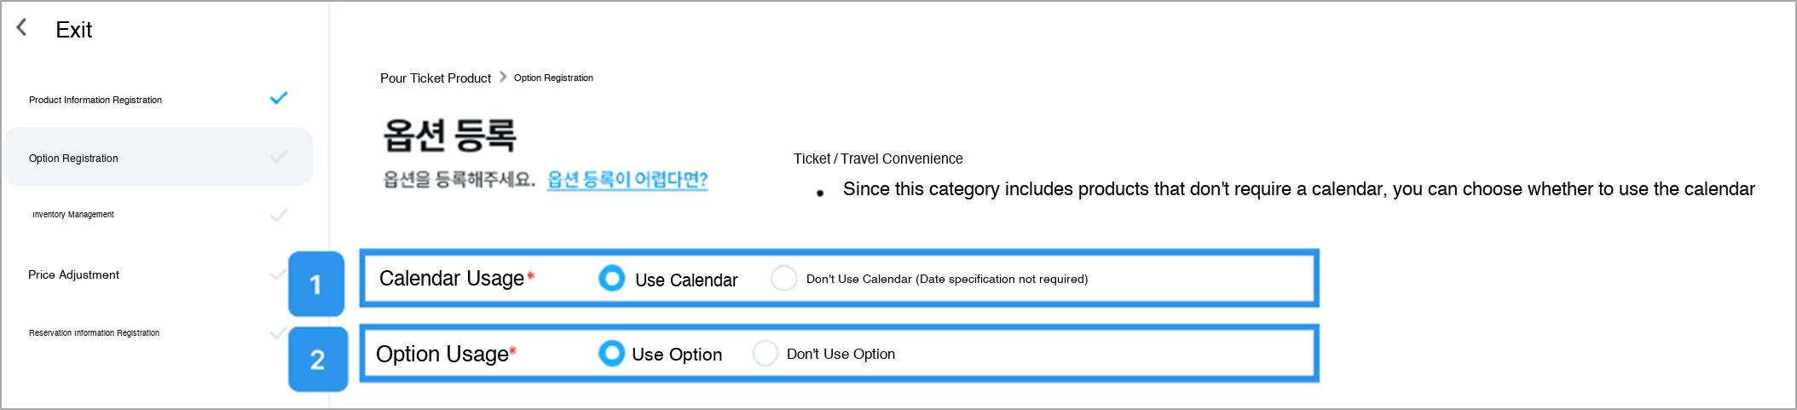The height and width of the screenshot is (410, 1797).
Task: Click the blue Korean help link
Action: click(x=627, y=180)
